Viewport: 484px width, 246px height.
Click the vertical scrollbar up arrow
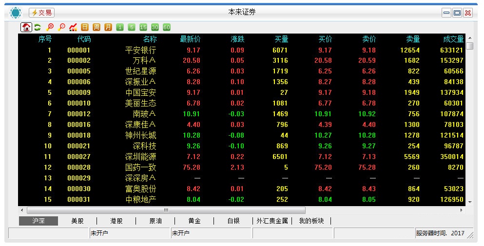470,38
